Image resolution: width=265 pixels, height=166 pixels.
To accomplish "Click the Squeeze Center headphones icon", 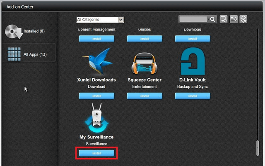I will (x=145, y=63).
